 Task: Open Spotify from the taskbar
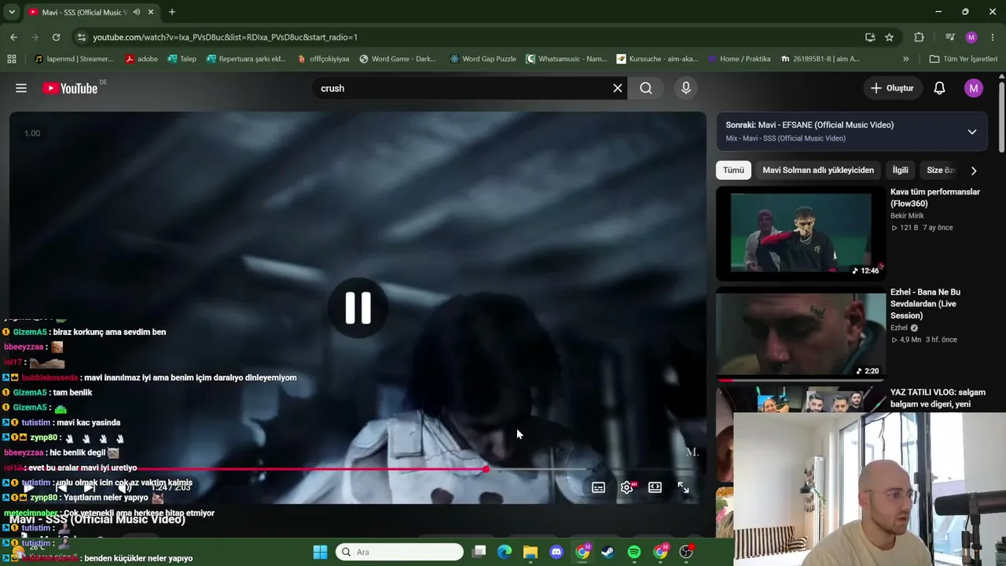pyautogui.click(x=634, y=552)
